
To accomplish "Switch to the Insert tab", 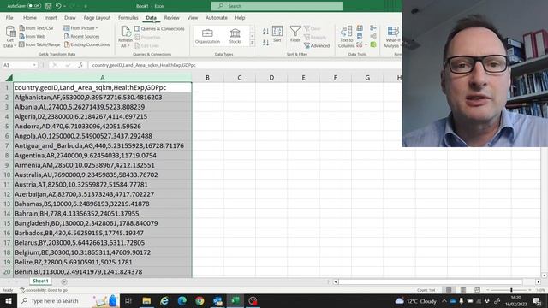I will click(x=51, y=17).
